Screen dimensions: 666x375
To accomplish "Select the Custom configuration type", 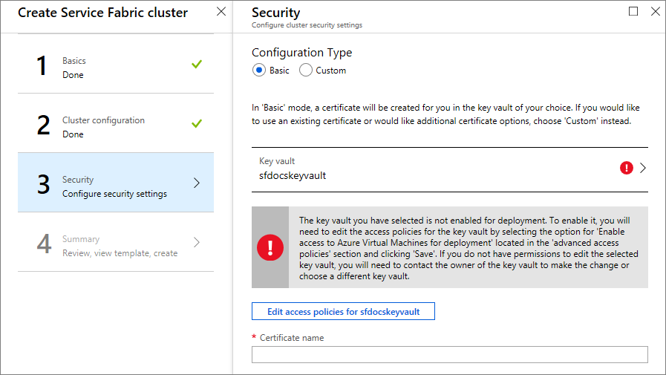I will 306,70.
